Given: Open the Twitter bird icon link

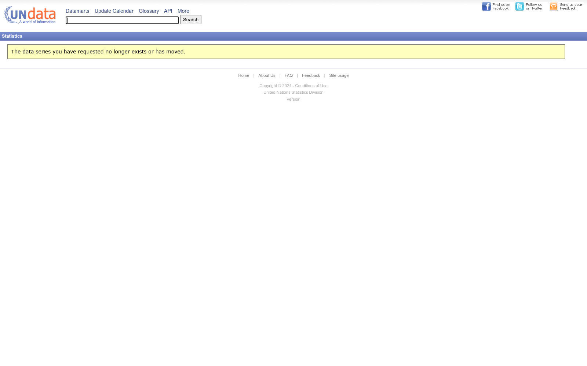Looking at the screenshot, I should [x=519, y=7].
